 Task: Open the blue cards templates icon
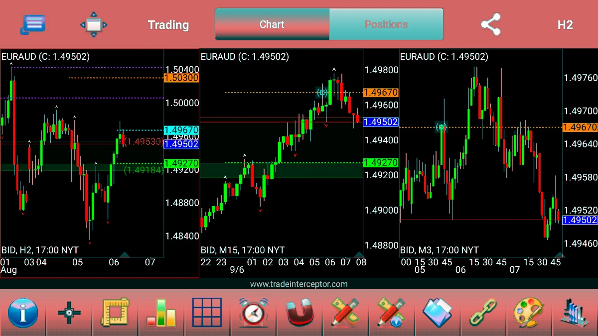(x=437, y=313)
